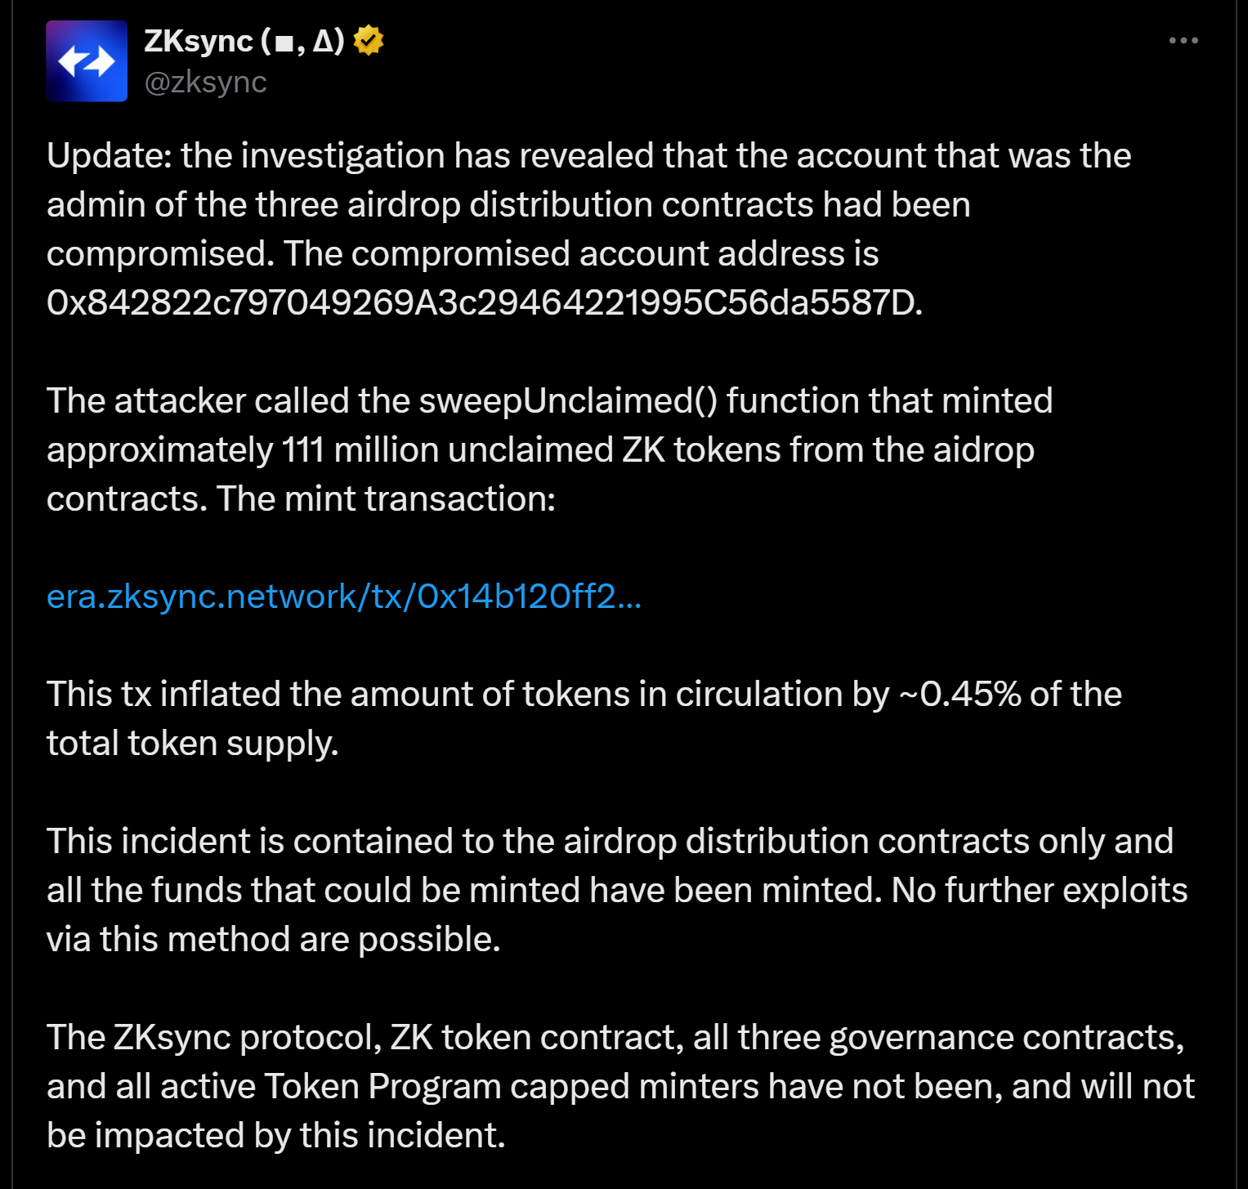
Task: Visit the @zksync profile via the handle
Action: pyautogui.click(x=204, y=82)
